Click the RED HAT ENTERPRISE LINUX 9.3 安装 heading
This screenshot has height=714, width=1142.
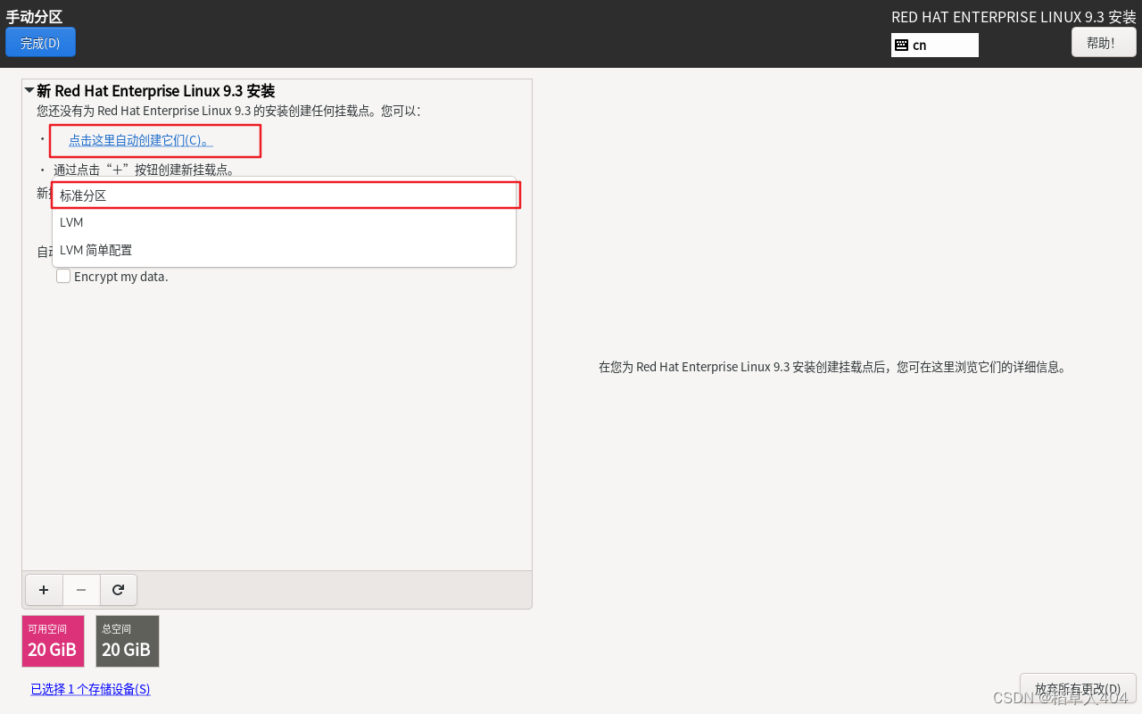pos(1014,17)
